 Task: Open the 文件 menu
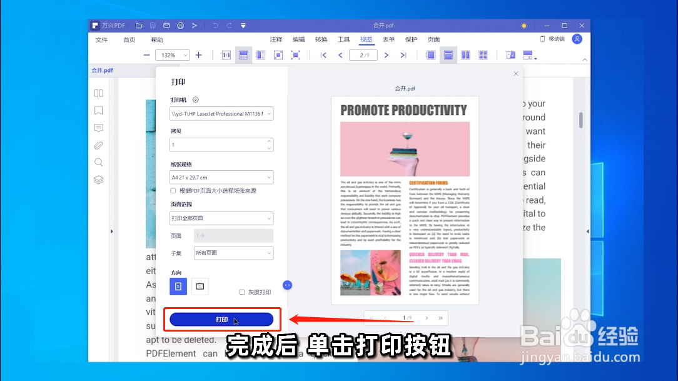click(101, 40)
